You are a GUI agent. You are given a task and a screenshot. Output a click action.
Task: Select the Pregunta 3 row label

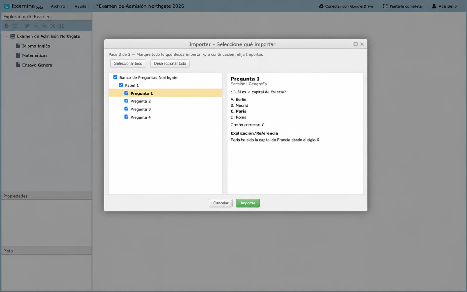pyautogui.click(x=141, y=109)
